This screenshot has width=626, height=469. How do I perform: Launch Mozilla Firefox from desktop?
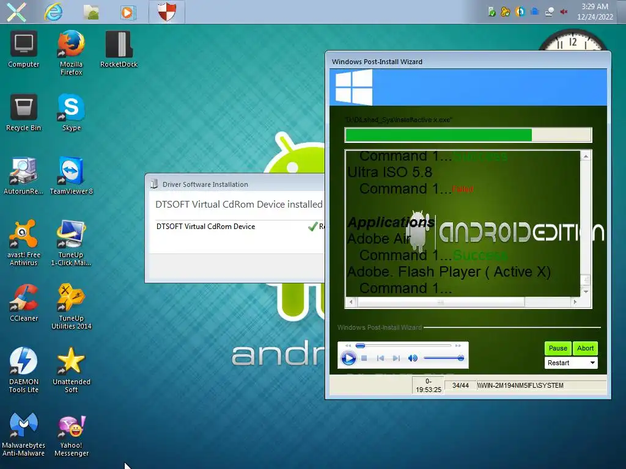coord(71,53)
